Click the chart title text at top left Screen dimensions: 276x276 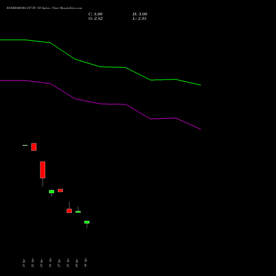click(x=44, y=8)
